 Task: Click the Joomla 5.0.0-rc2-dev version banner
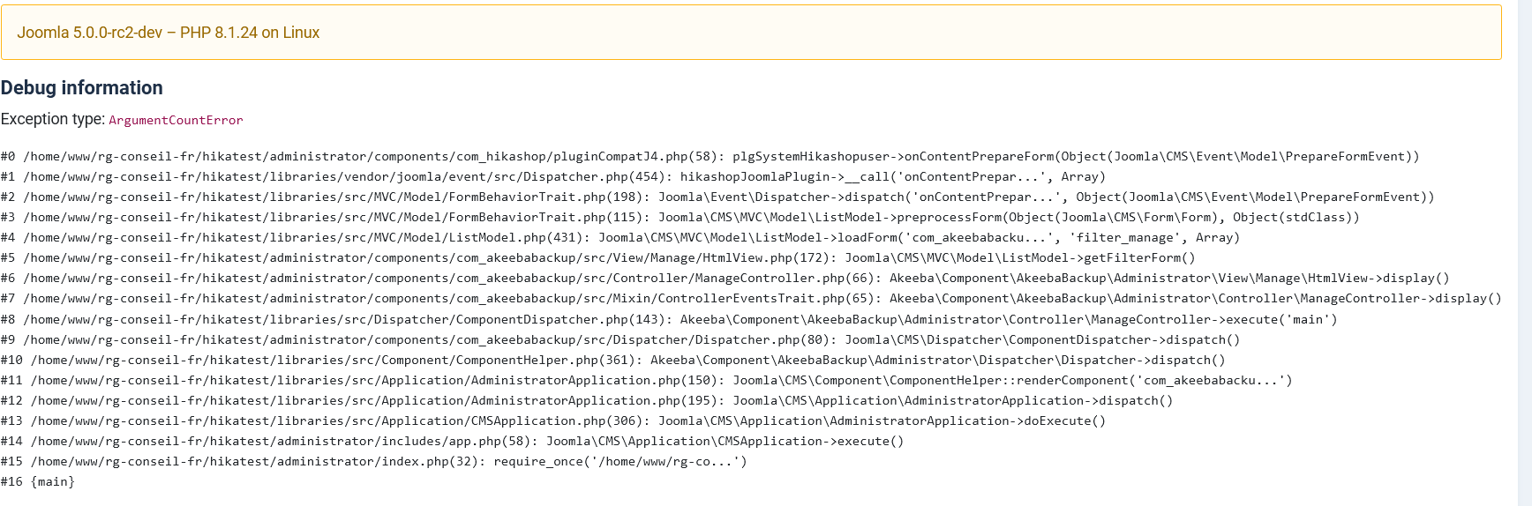pos(169,33)
